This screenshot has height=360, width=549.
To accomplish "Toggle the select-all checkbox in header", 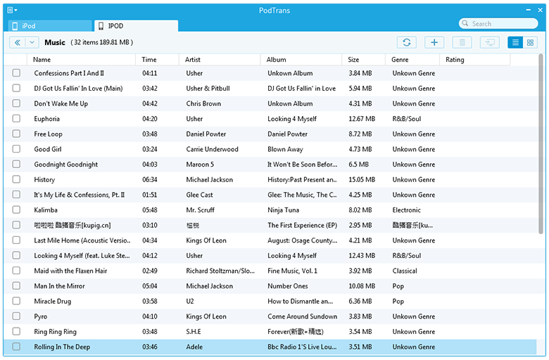I will (16, 60).
